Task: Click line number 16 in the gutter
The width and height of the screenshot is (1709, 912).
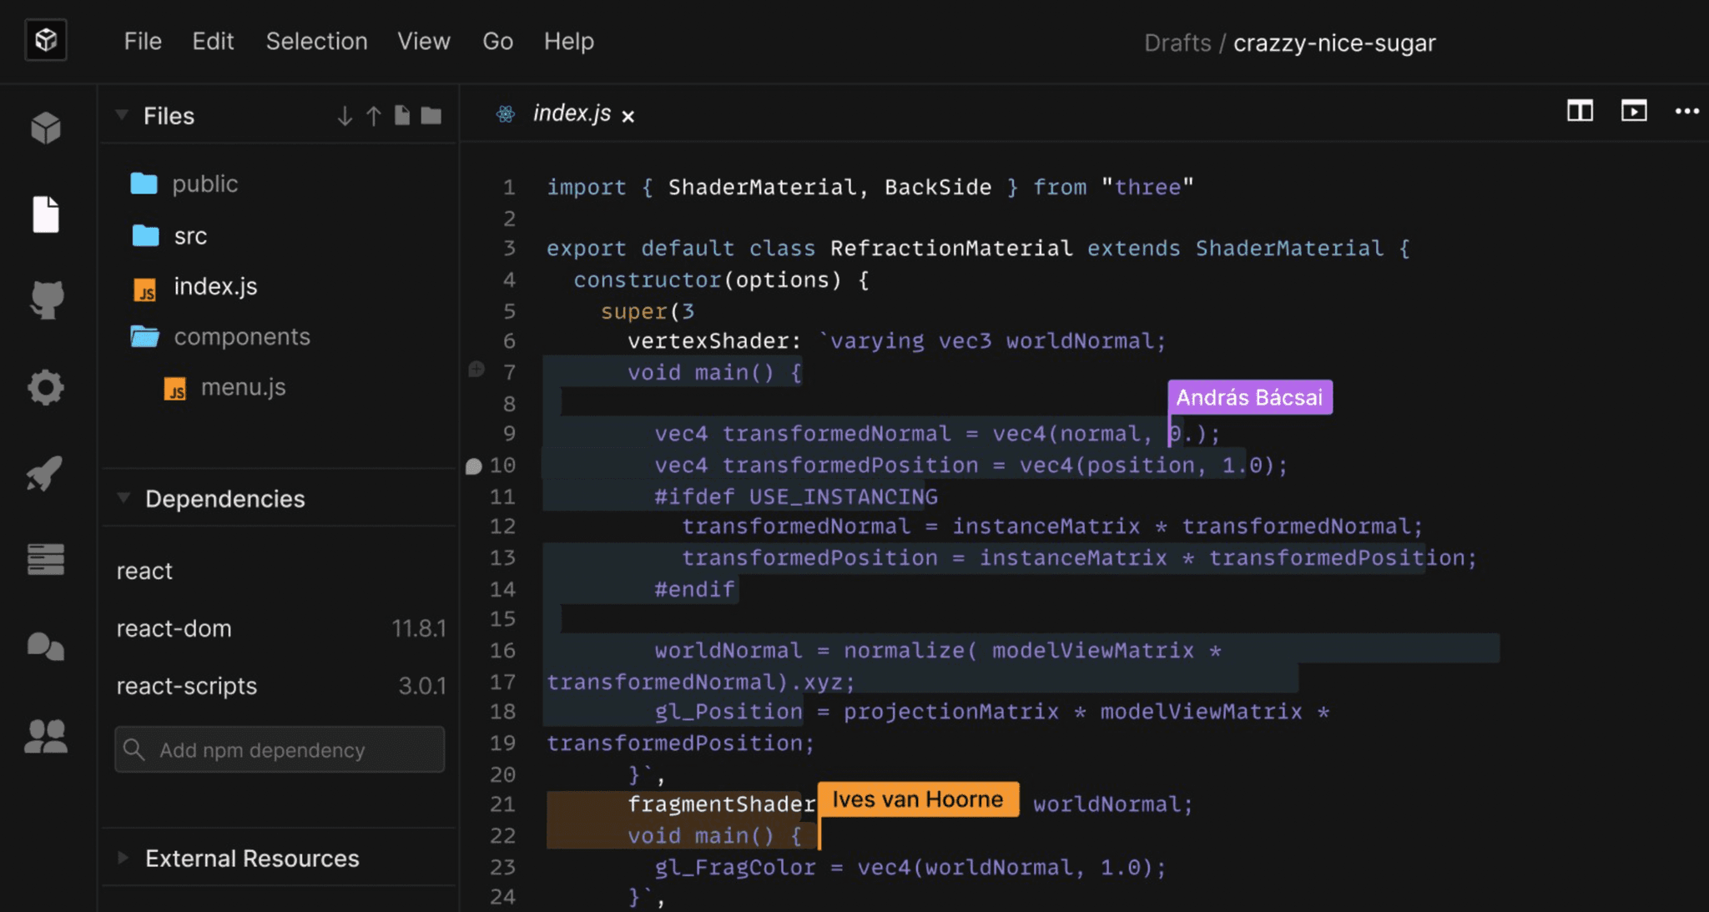Action: point(502,650)
